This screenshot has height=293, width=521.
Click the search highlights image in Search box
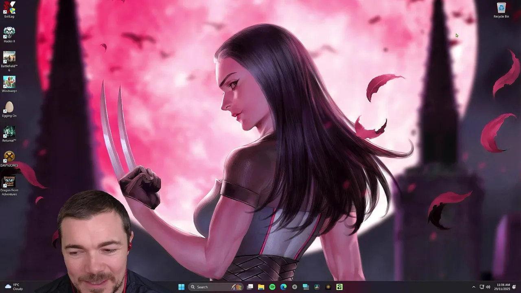point(236,287)
